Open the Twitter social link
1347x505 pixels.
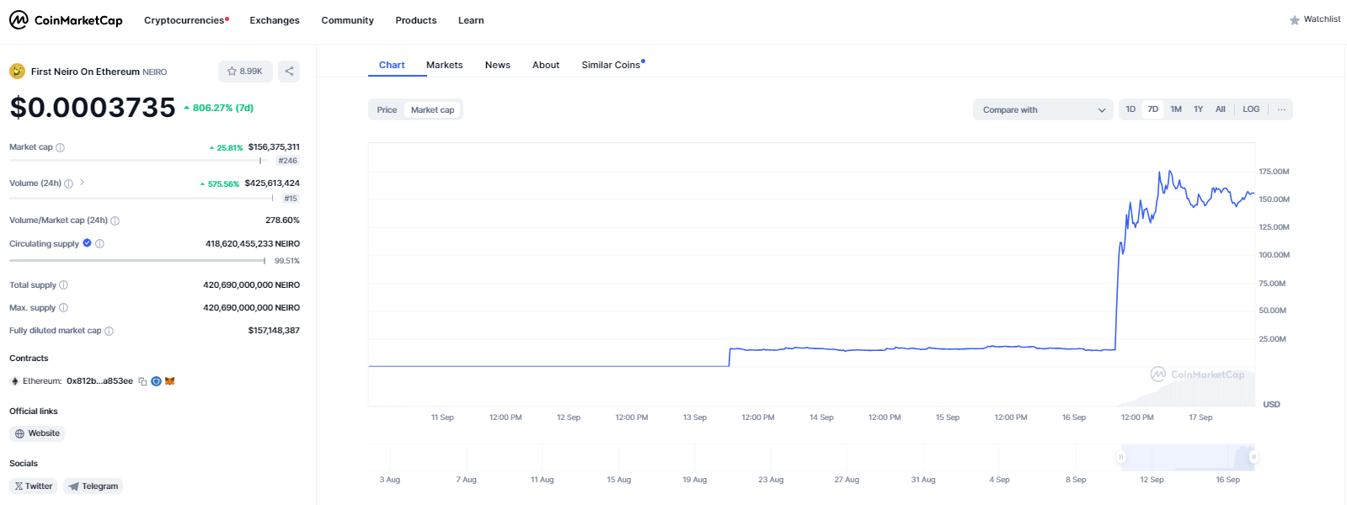point(33,486)
